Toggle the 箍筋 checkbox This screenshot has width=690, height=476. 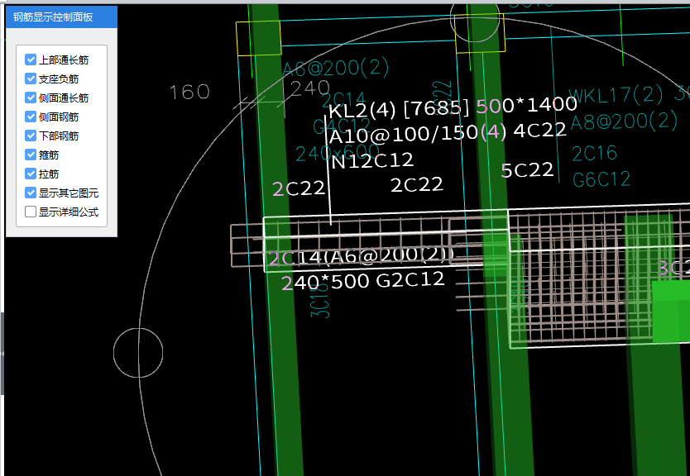31,155
